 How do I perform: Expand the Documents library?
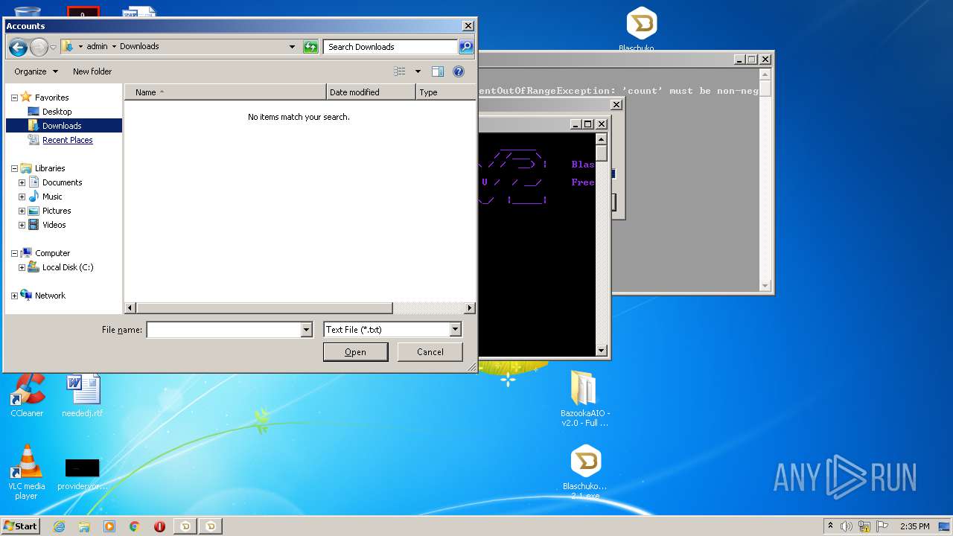click(x=22, y=182)
